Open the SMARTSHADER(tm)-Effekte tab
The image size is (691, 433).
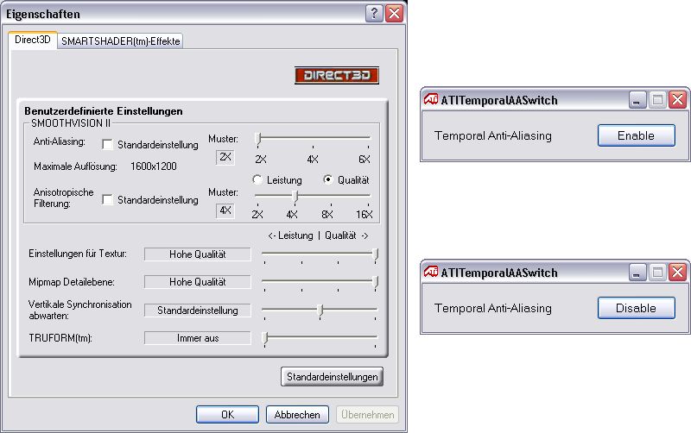(120, 41)
